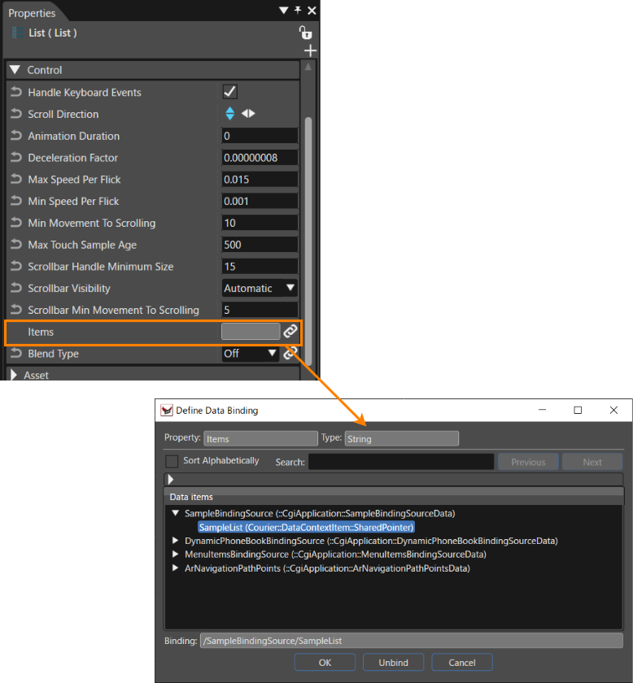Reset Animation Duration to default
This screenshot has width=633, height=683.
pos(16,136)
